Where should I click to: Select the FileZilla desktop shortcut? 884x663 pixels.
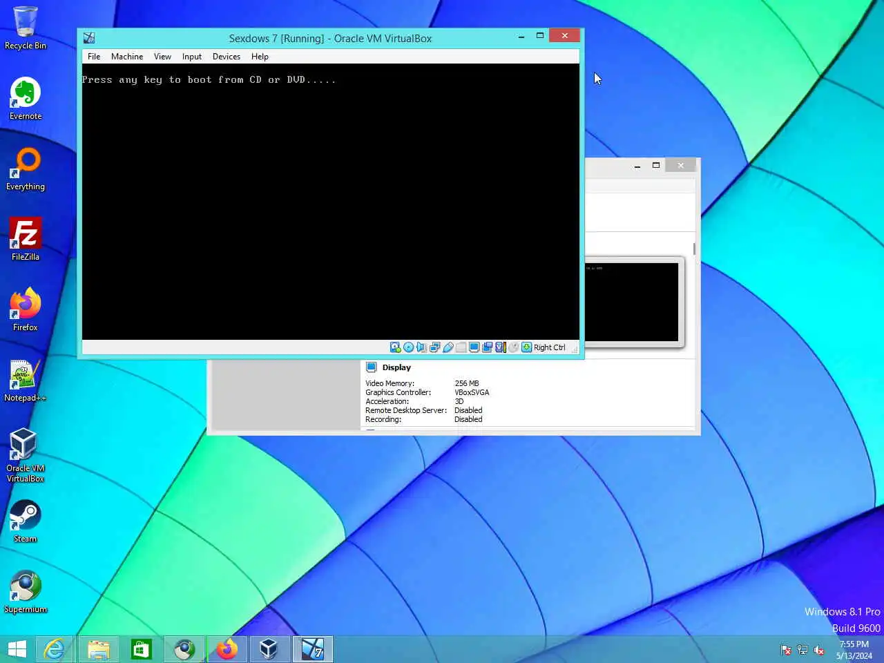(x=26, y=240)
